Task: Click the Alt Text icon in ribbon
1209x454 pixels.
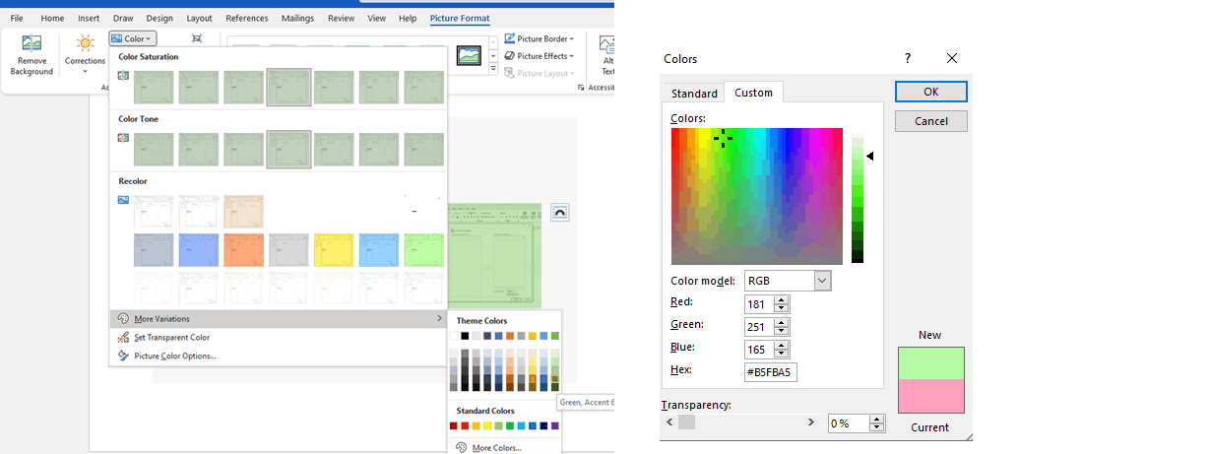Action: click(607, 44)
